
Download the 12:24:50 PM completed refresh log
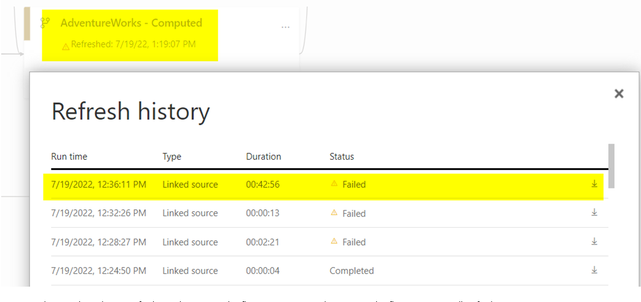click(x=594, y=270)
